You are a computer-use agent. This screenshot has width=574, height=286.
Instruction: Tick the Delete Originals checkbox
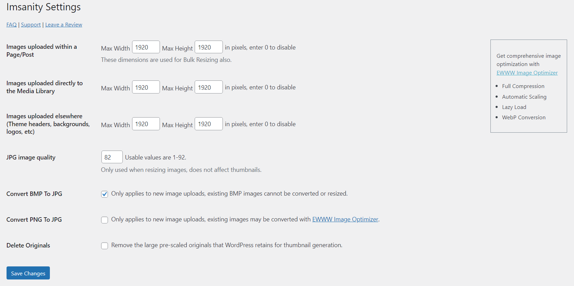click(105, 246)
